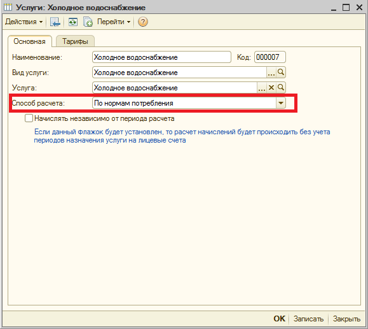
Task: Click the find-in-list toolbar icon
Action: point(55,22)
